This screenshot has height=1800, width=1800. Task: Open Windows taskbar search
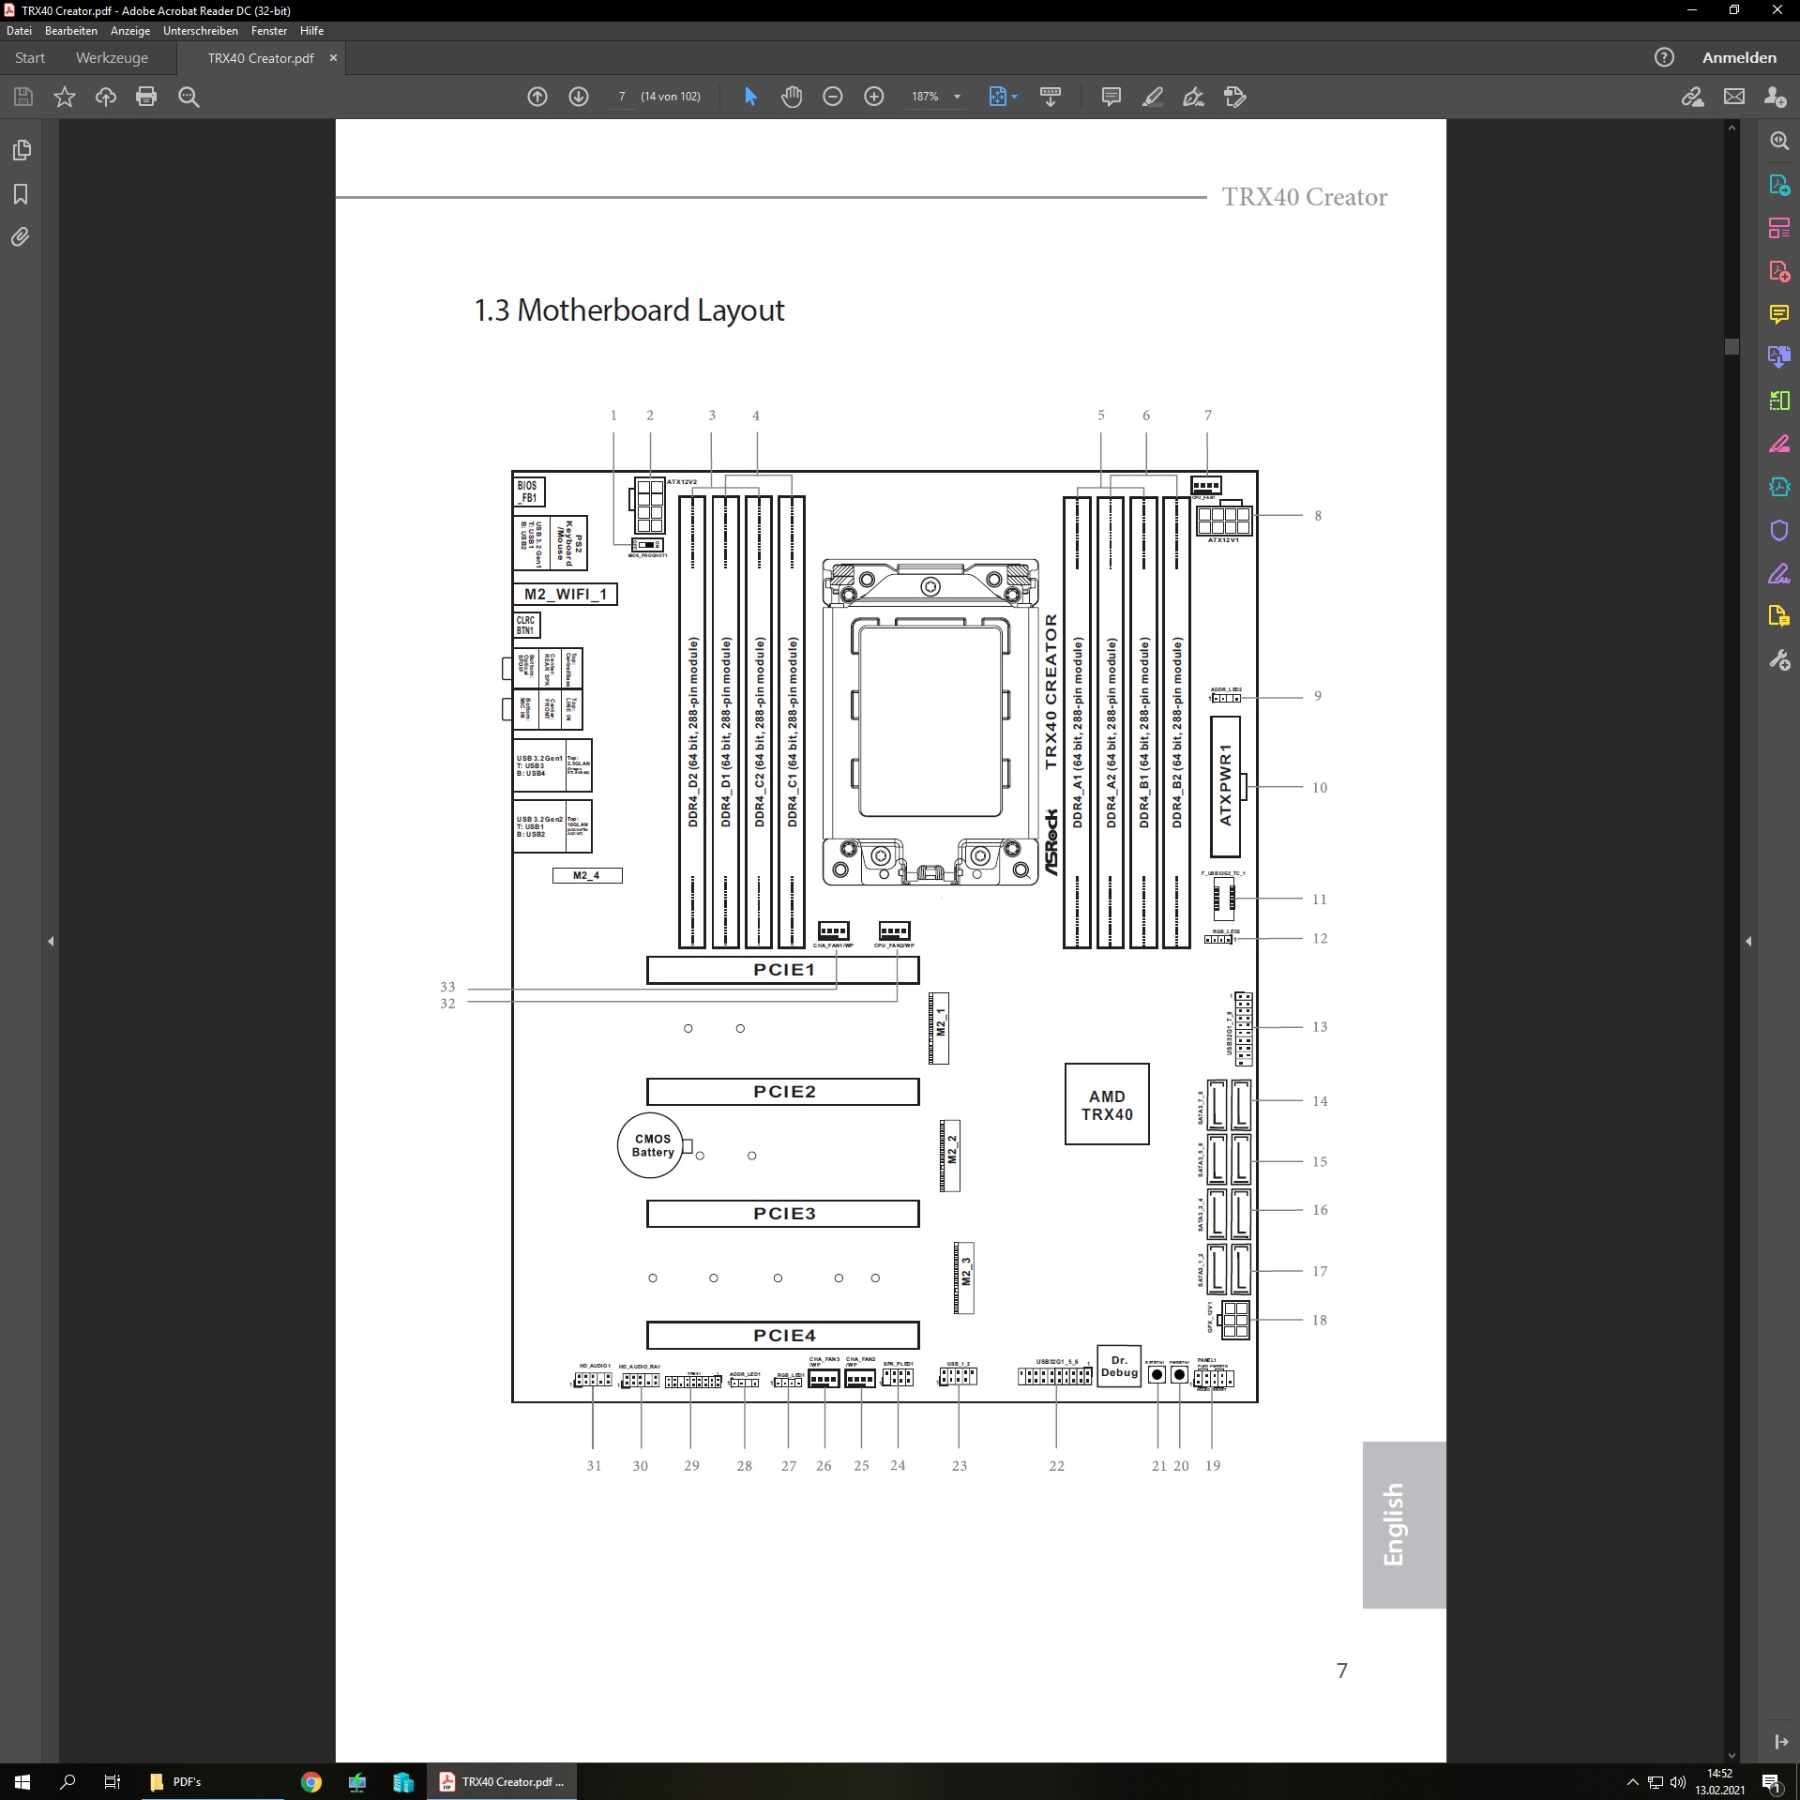click(68, 1781)
